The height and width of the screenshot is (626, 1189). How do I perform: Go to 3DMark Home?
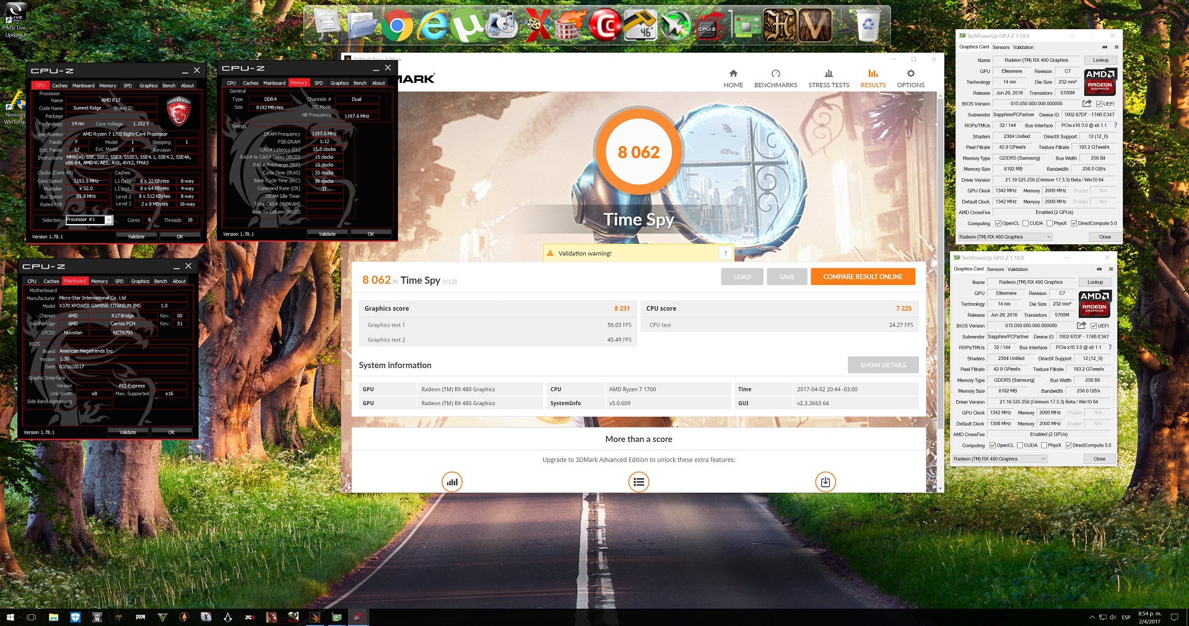click(x=733, y=79)
